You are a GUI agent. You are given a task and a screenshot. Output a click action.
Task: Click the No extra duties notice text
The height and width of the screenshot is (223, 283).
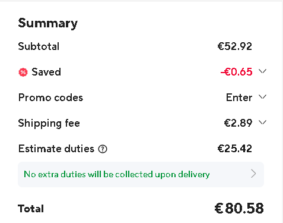point(117,174)
